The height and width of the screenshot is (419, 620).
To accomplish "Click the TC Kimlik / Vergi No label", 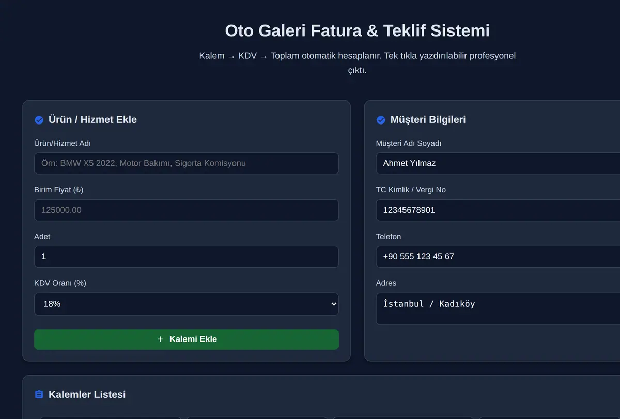I will point(411,190).
